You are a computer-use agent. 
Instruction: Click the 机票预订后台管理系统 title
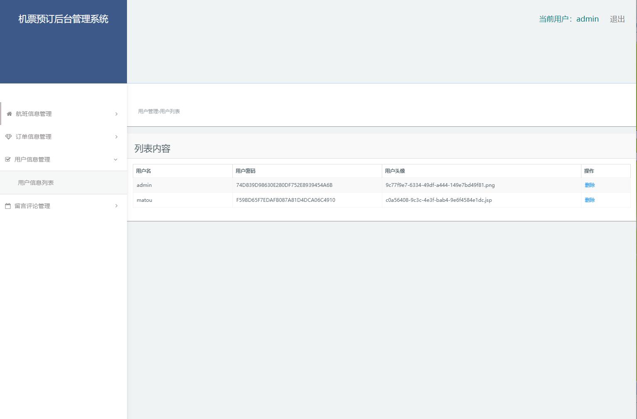pyautogui.click(x=63, y=19)
